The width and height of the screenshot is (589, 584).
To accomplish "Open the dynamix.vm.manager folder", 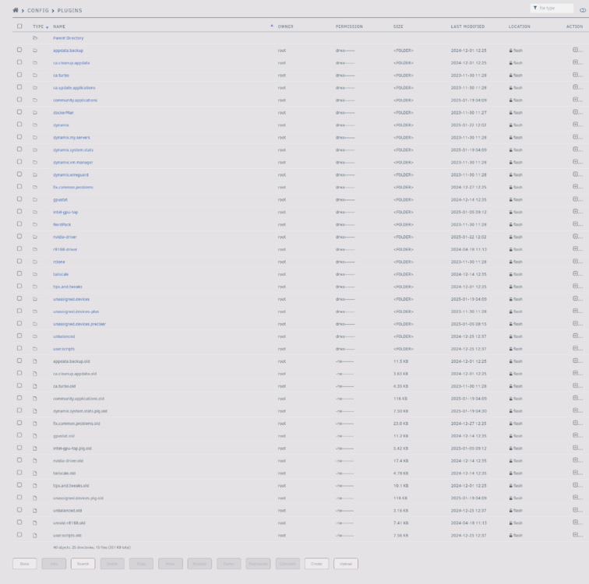I will click(x=73, y=162).
